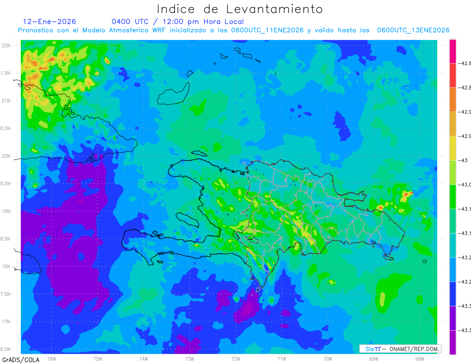471x364 pixels.
Task: Click longitude label '71W'
Action: [281, 359]
